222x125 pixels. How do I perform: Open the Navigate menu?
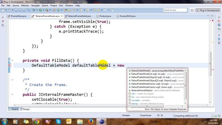point(35,6)
